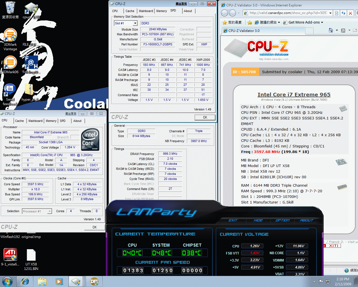Open the 我的最愛 Favorites button in IE
Screen dimensions: 358x287
[232, 22]
